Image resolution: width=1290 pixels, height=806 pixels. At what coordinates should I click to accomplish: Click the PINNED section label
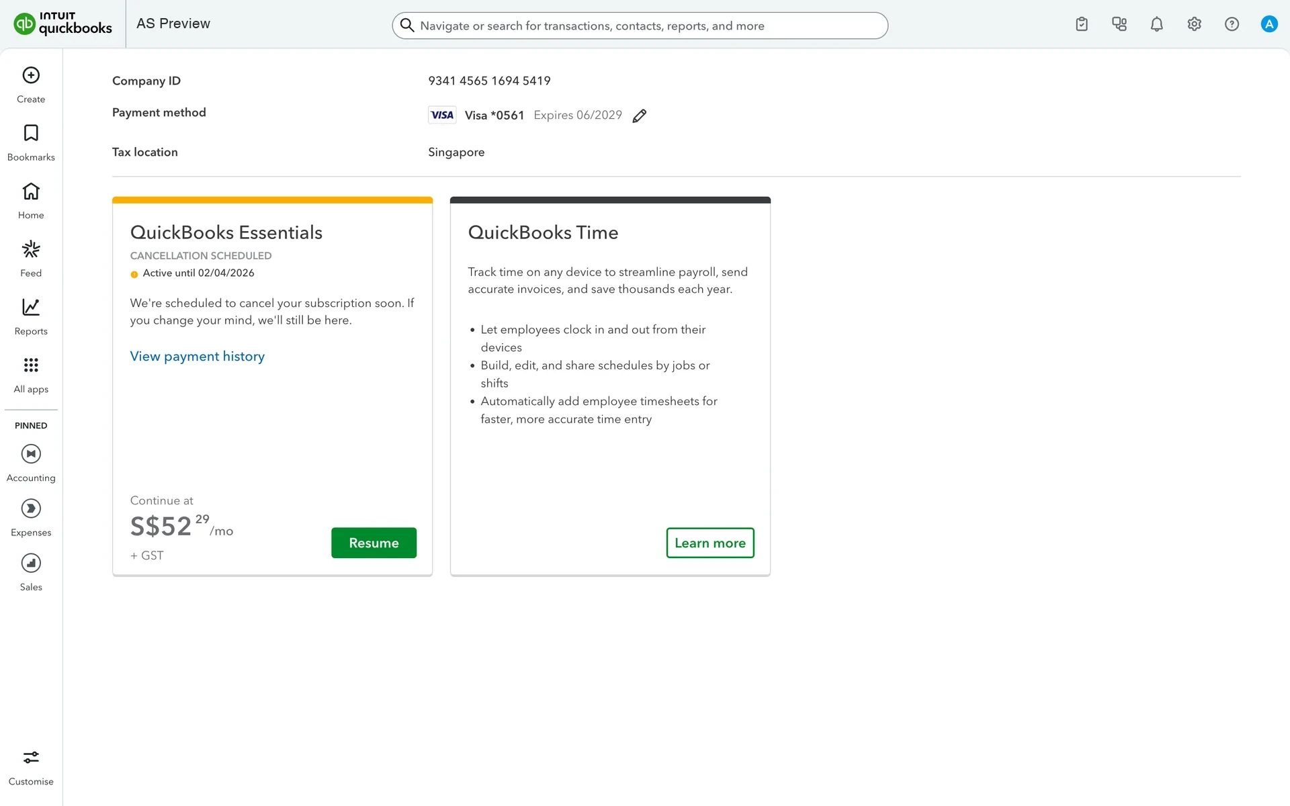click(x=31, y=426)
